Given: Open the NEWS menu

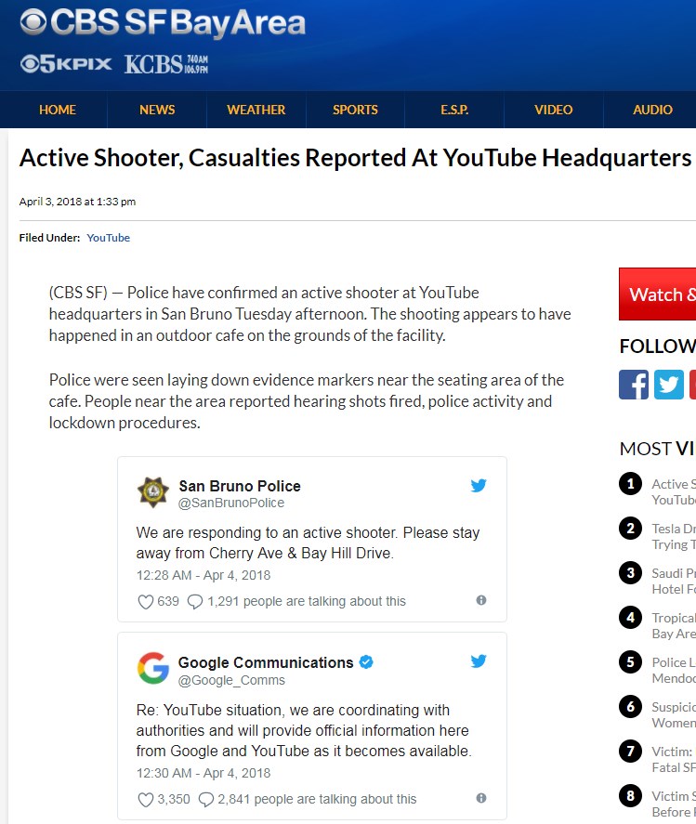Looking at the screenshot, I should [157, 110].
